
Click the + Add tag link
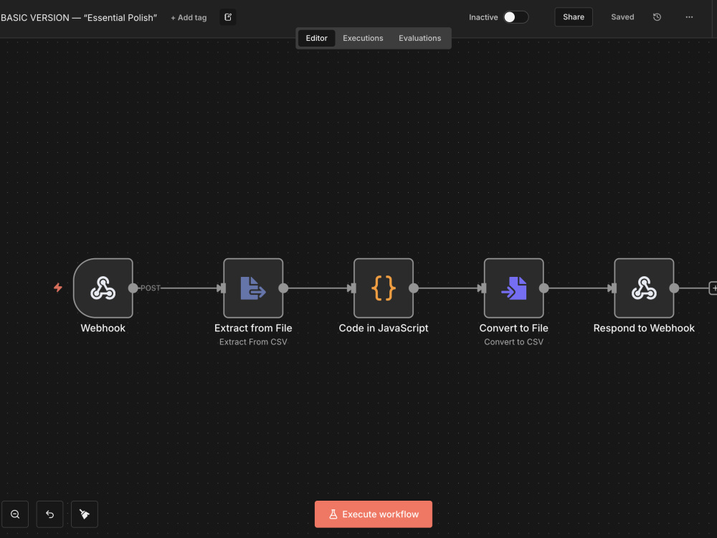click(189, 17)
